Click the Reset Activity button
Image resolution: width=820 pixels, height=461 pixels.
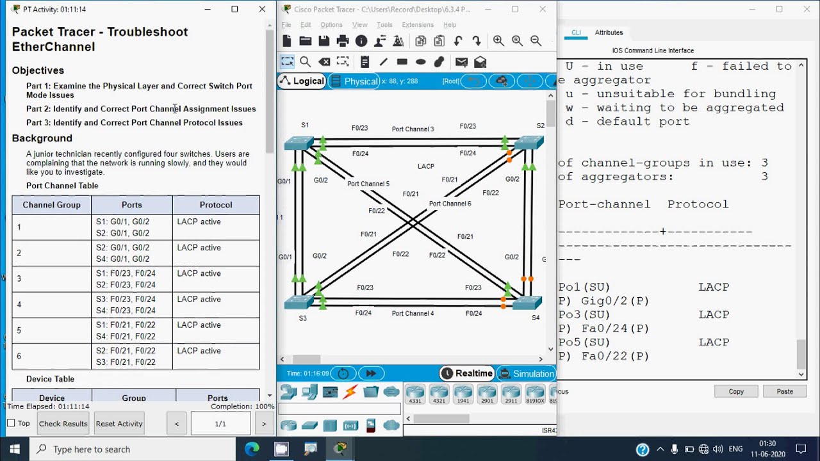coord(119,424)
